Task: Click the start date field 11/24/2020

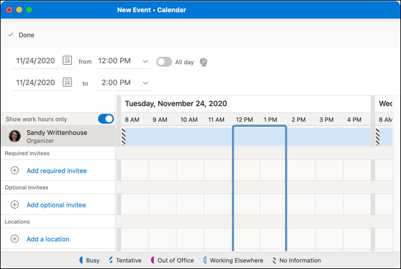Action: pos(36,61)
